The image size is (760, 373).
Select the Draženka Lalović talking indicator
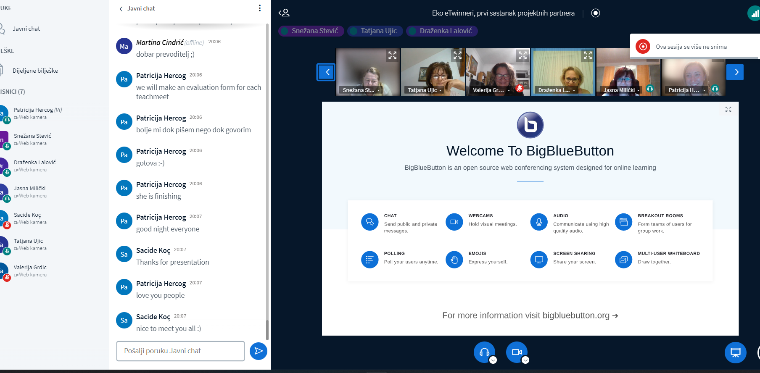click(x=442, y=31)
